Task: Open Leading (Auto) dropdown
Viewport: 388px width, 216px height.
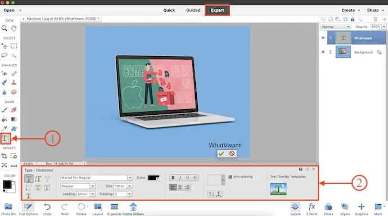Action: coord(92,194)
